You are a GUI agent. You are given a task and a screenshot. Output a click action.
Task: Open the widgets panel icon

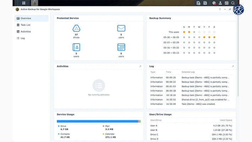point(226,3)
